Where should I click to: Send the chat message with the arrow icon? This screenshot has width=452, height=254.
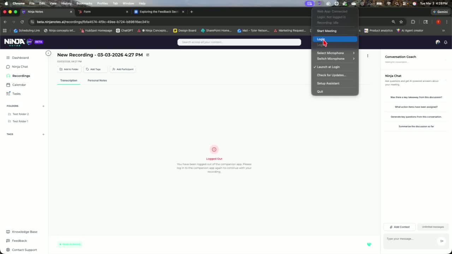coord(441,241)
